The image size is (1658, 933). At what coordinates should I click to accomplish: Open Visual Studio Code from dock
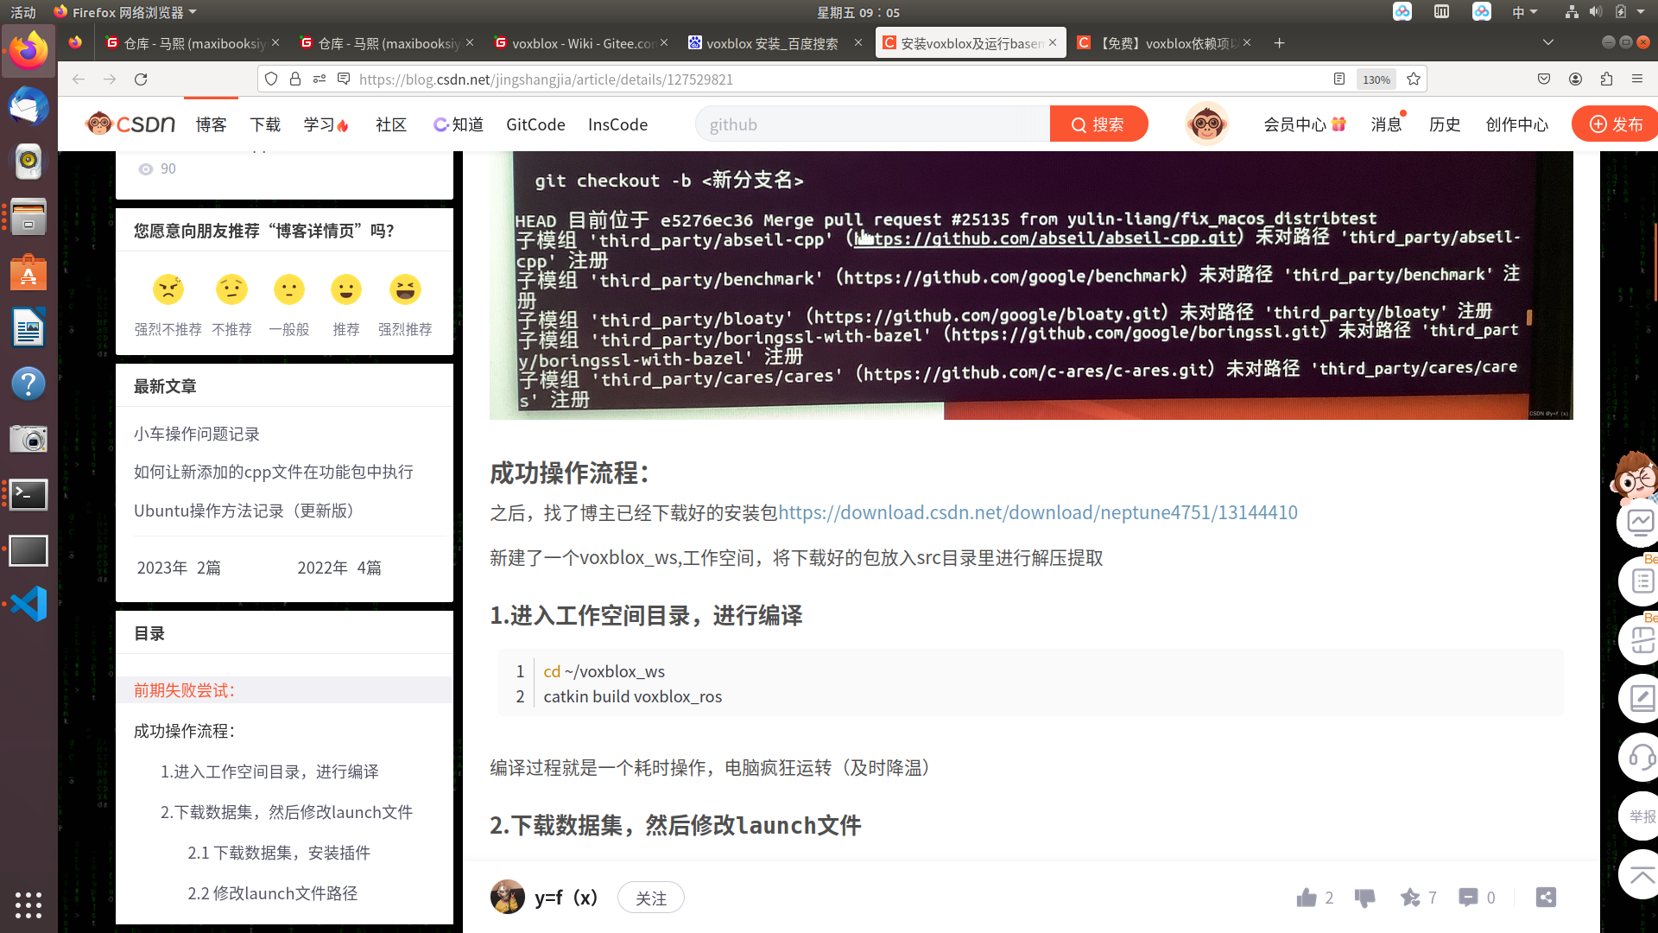[28, 604]
